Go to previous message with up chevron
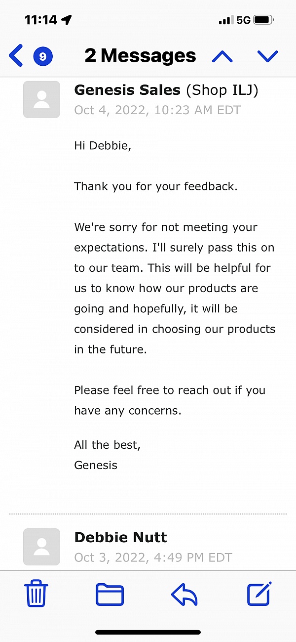296x642 pixels. click(x=222, y=56)
